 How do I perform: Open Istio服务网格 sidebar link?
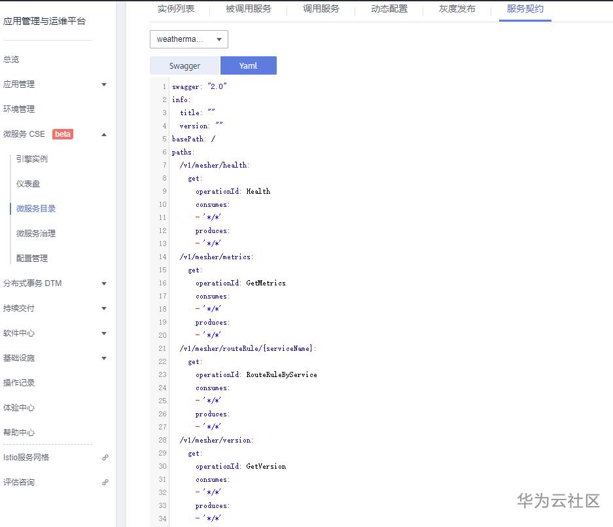click(x=26, y=458)
